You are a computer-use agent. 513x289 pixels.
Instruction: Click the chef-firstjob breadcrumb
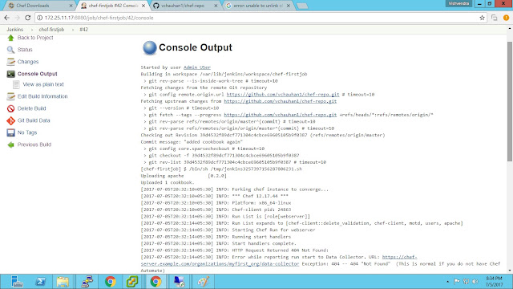coord(51,30)
